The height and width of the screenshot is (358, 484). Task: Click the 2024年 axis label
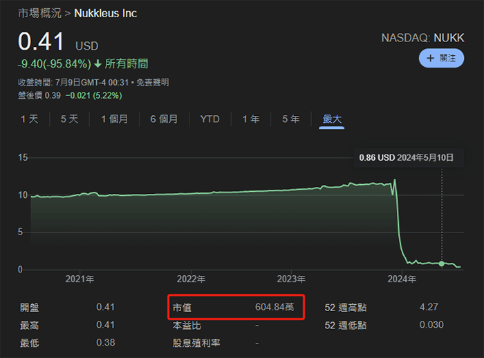point(402,279)
